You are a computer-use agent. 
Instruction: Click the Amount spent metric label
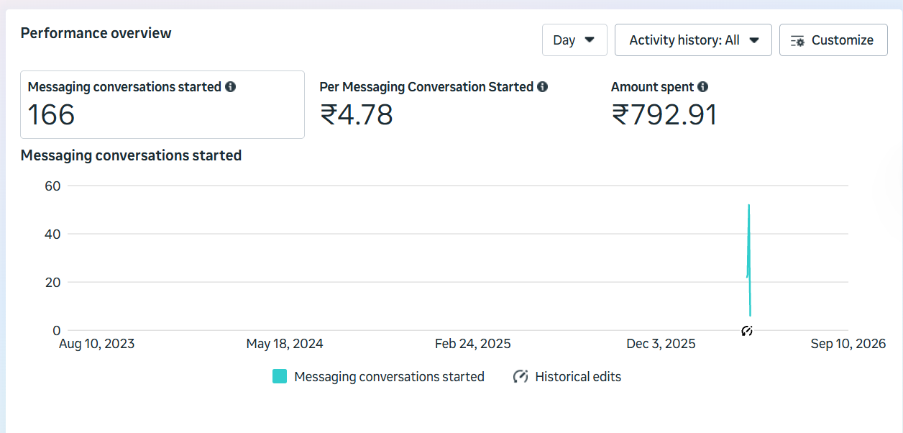coord(653,87)
